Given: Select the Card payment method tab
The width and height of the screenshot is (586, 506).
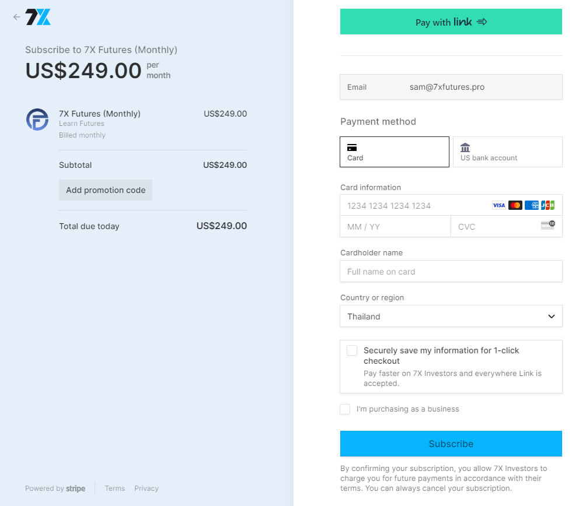Looking at the screenshot, I should [x=395, y=152].
